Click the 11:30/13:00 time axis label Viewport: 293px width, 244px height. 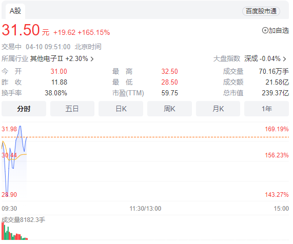click(x=145, y=208)
